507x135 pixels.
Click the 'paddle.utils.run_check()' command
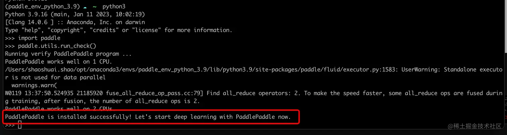pyautogui.click(x=57, y=46)
